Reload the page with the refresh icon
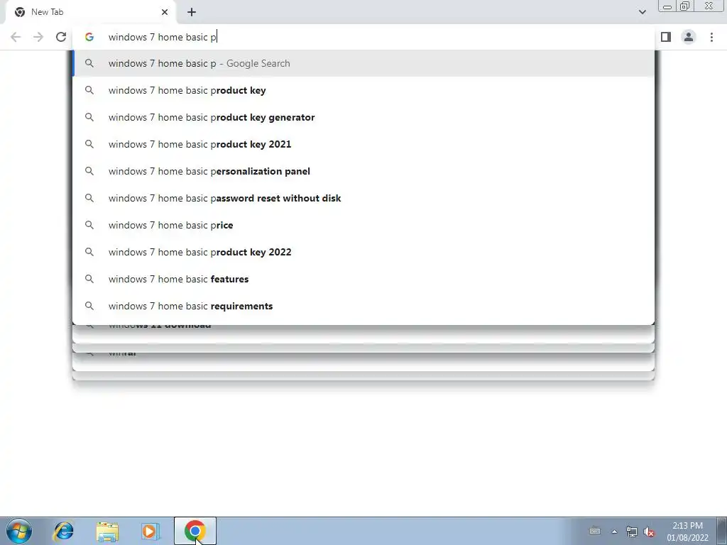727x545 pixels. click(x=61, y=37)
